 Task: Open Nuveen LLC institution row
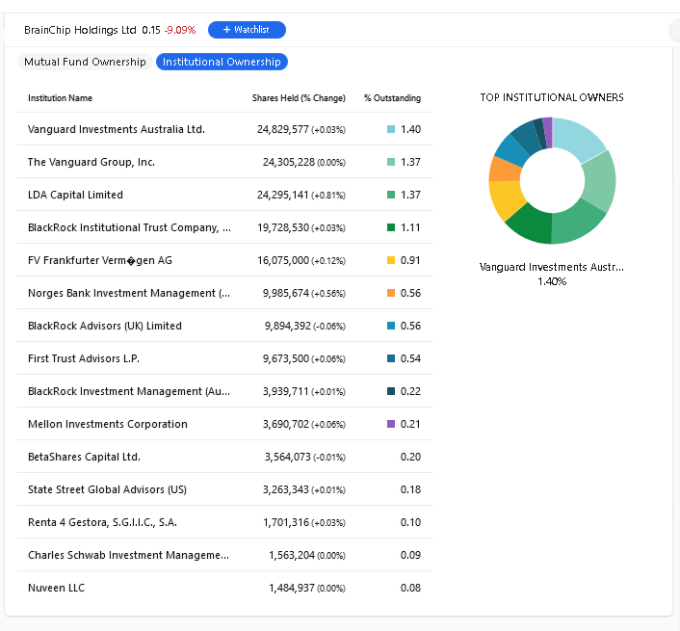point(56,588)
